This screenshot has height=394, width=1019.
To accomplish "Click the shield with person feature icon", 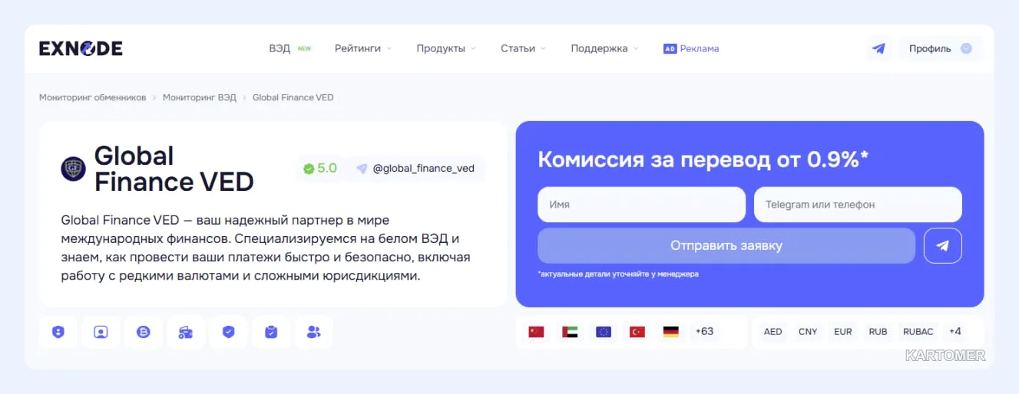I will click(x=58, y=332).
